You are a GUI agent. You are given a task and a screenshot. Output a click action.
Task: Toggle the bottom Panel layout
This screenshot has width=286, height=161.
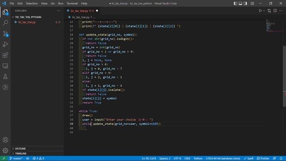pos(240,4)
